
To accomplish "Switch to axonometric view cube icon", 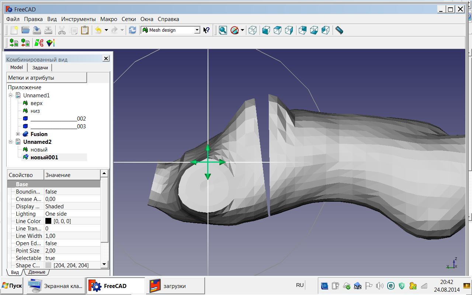I will tap(253, 30).
